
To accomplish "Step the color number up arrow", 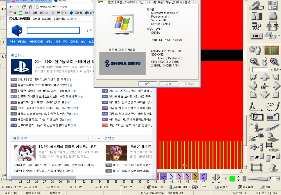I will click(238, 177).
